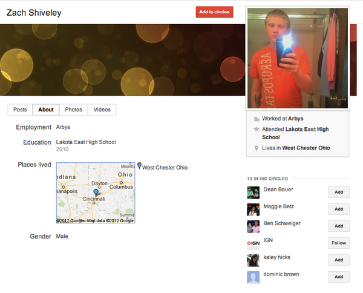Click Zach Shiveley's profile photo
This screenshot has width=363, height=293.
pyautogui.click(x=298, y=58)
